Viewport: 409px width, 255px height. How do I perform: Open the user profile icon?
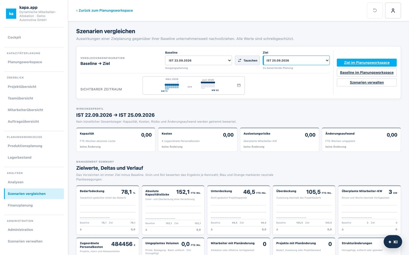(x=393, y=10)
